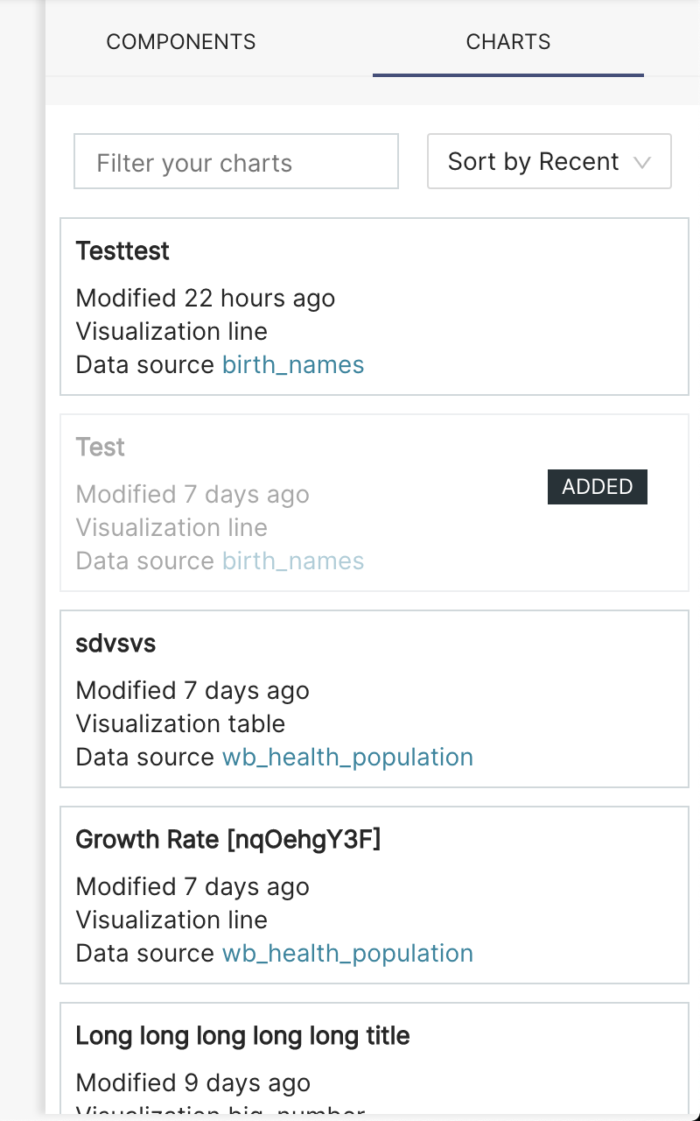Click 'Visualization line' in Testtest card
700x1121 pixels.
point(171,332)
